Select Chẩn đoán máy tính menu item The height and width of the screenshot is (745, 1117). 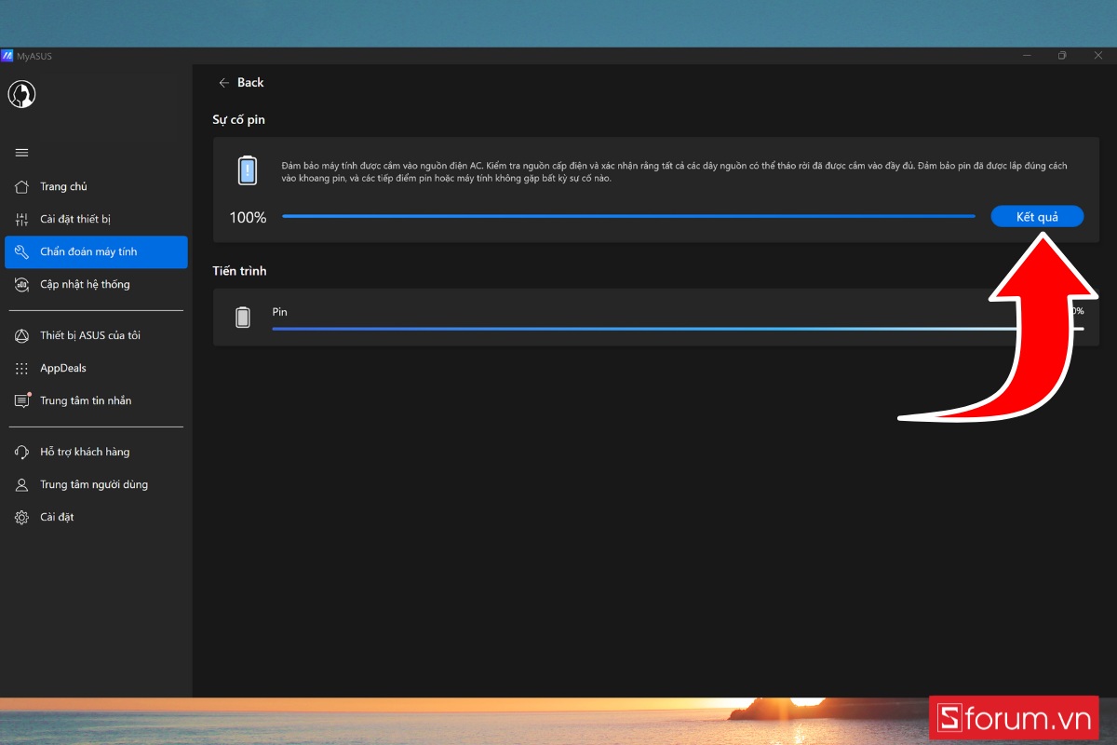(x=96, y=251)
